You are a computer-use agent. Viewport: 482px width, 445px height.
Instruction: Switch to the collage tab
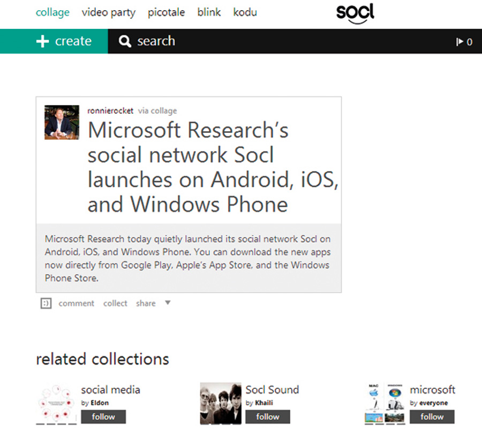(52, 13)
